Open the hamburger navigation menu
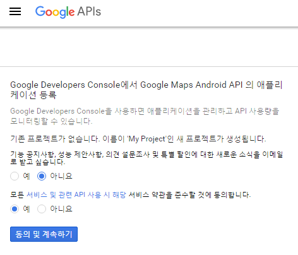Image resolution: width=298 pixels, height=255 pixels. [15, 11]
